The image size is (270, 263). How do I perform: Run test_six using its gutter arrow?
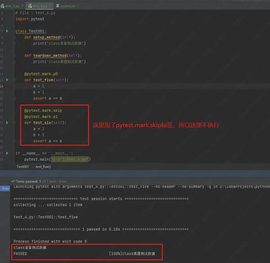point(7,123)
